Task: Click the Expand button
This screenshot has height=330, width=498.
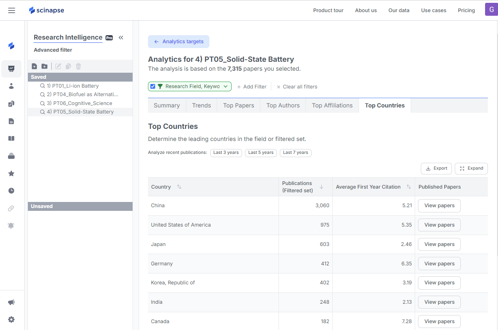Action: pos(471,168)
